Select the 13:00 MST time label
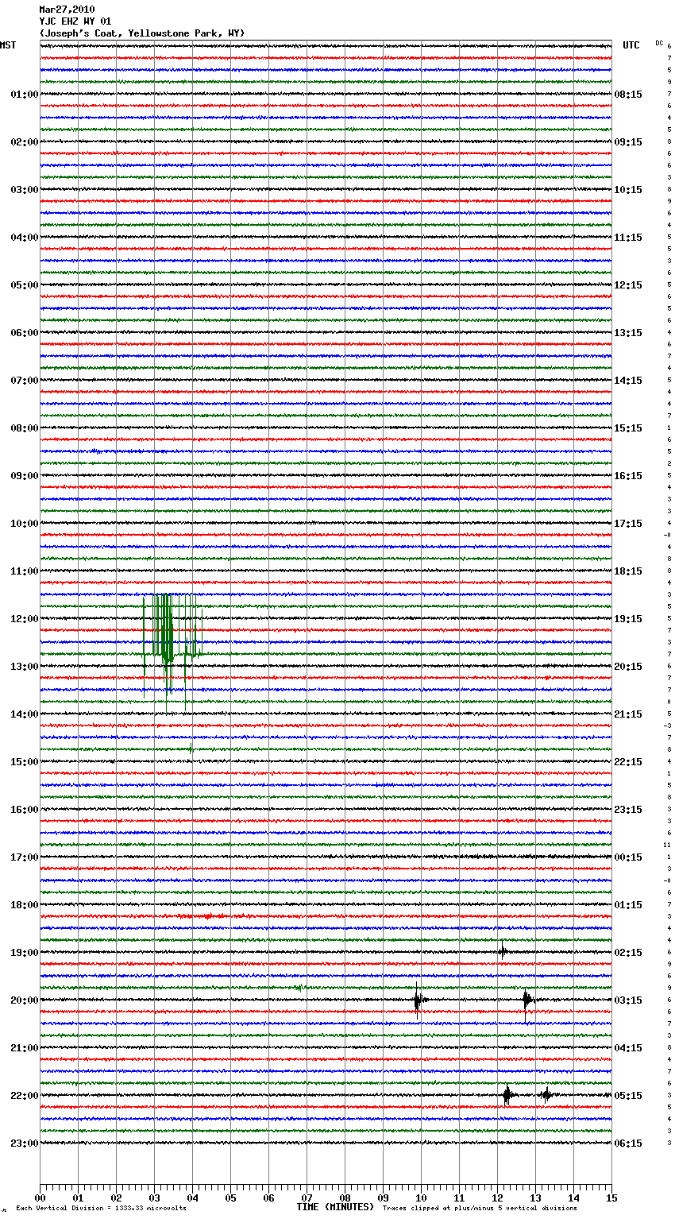 pyautogui.click(x=25, y=667)
